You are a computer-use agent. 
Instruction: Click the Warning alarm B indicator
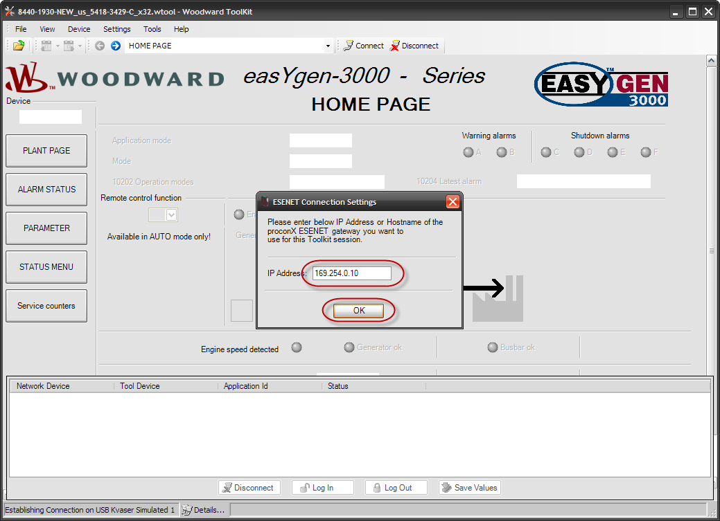(x=502, y=152)
